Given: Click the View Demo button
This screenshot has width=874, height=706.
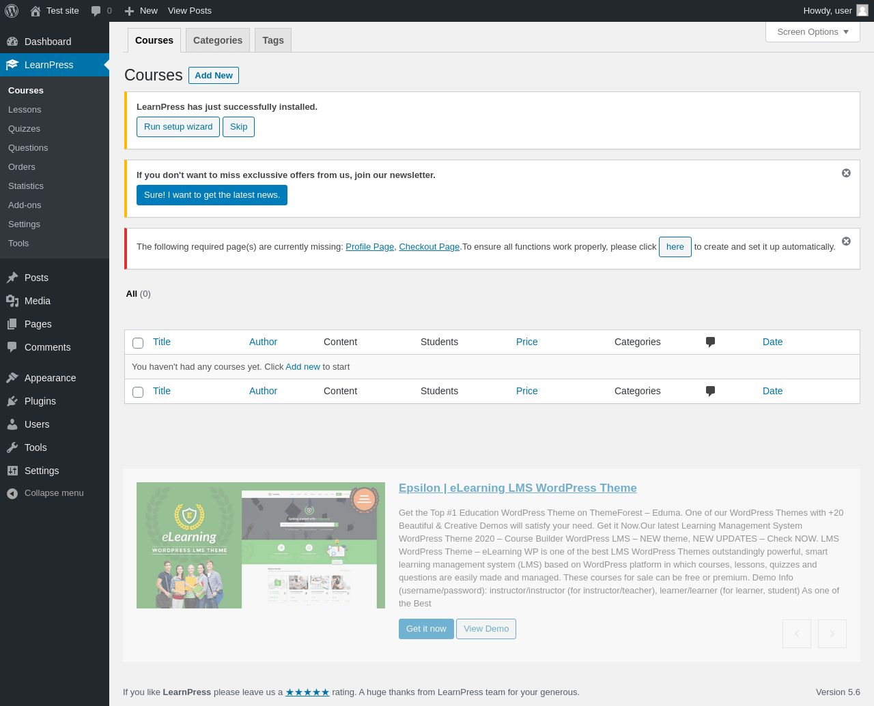Looking at the screenshot, I should (486, 629).
